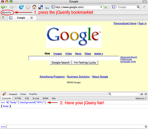
Task: Click the TAG toolbar icon
Action: pos(47,7)
